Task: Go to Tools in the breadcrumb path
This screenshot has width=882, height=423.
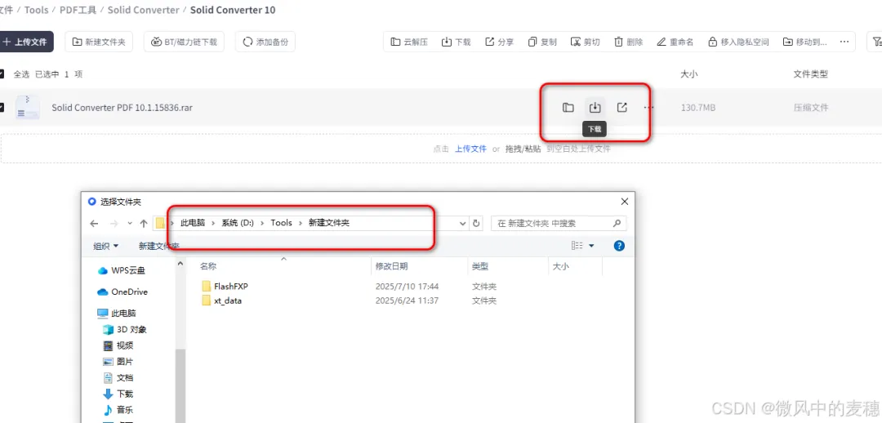Action: 37,10
